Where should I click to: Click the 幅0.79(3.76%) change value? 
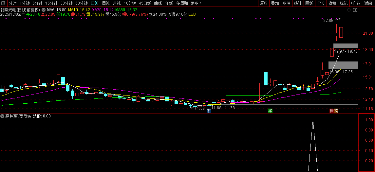click(x=135, y=14)
